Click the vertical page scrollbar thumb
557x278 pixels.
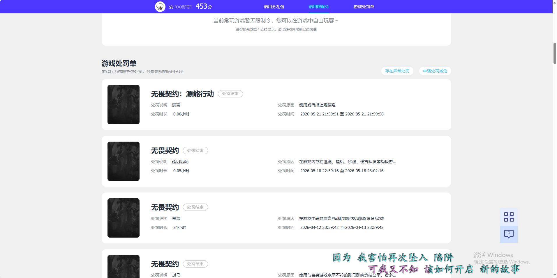point(555,53)
